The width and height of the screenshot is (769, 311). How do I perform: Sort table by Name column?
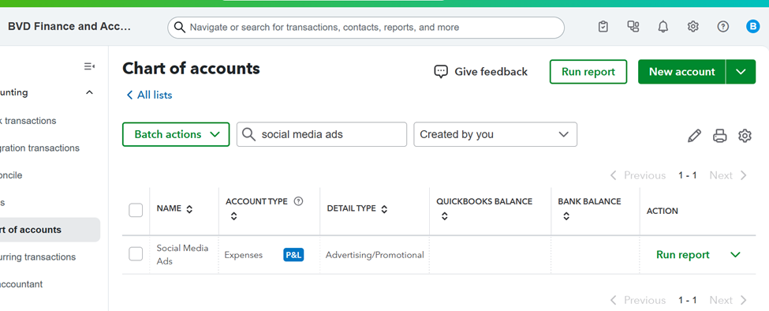click(x=190, y=209)
